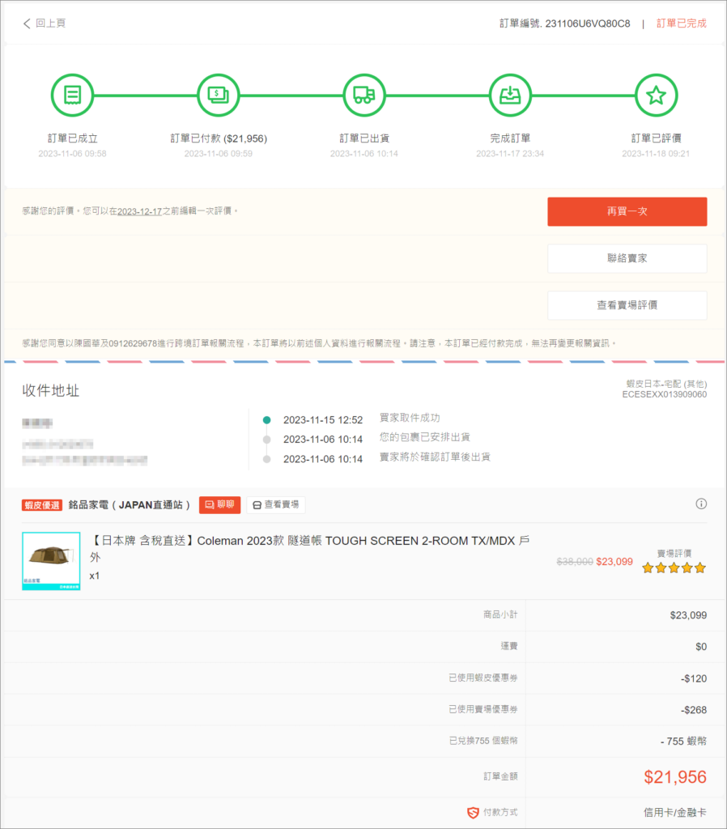Click the tracking number ECESEXX013909060

pos(664,394)
